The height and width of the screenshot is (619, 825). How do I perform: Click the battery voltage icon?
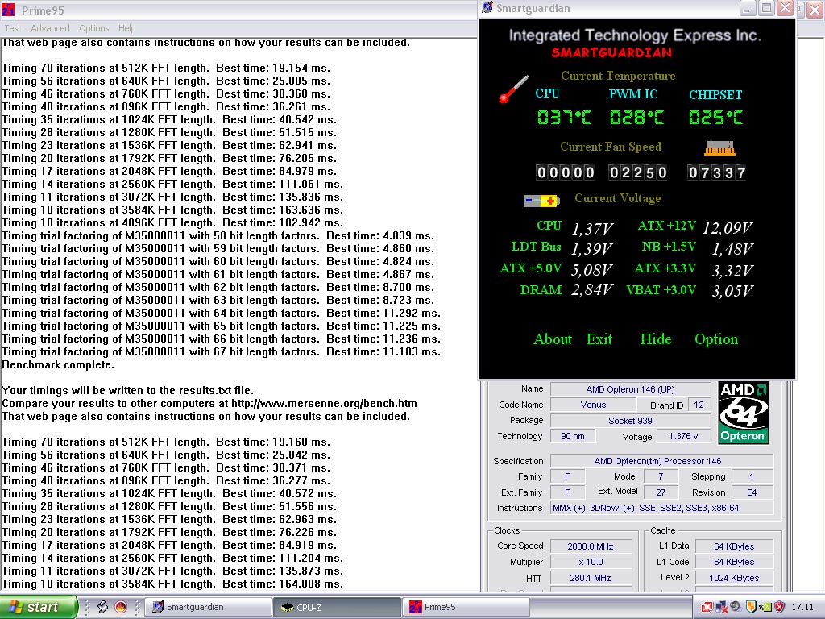click(541, 201)
